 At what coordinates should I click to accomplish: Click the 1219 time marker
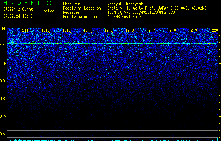193,30
